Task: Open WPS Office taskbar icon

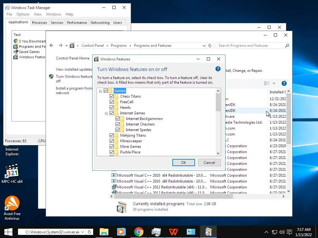Action: [173, 232]
